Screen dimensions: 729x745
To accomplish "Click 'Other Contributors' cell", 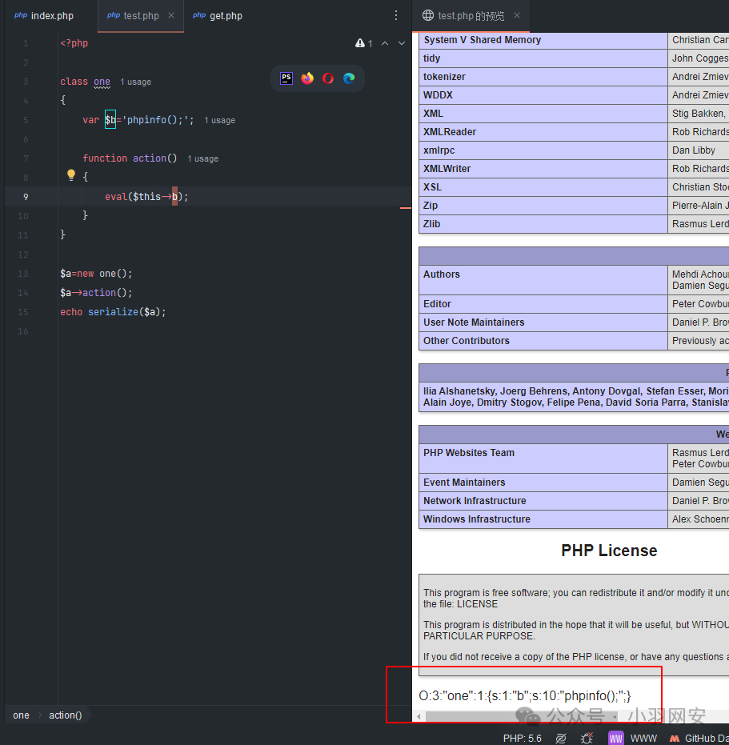I will [x=543, y=341].
